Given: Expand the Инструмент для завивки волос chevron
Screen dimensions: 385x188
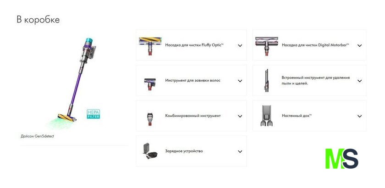Looking at the screenshot, I should point(240,81).
